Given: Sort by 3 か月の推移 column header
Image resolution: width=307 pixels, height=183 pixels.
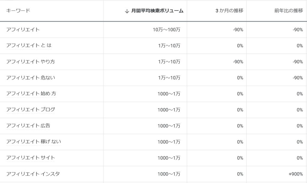Looking at the screenshot, I should pyautogui.click(x=229, y=11).
